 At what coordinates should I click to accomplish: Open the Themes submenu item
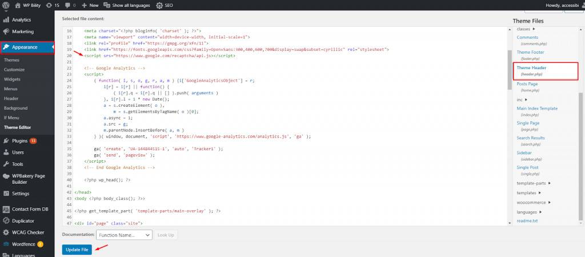[x=11, y=60]
